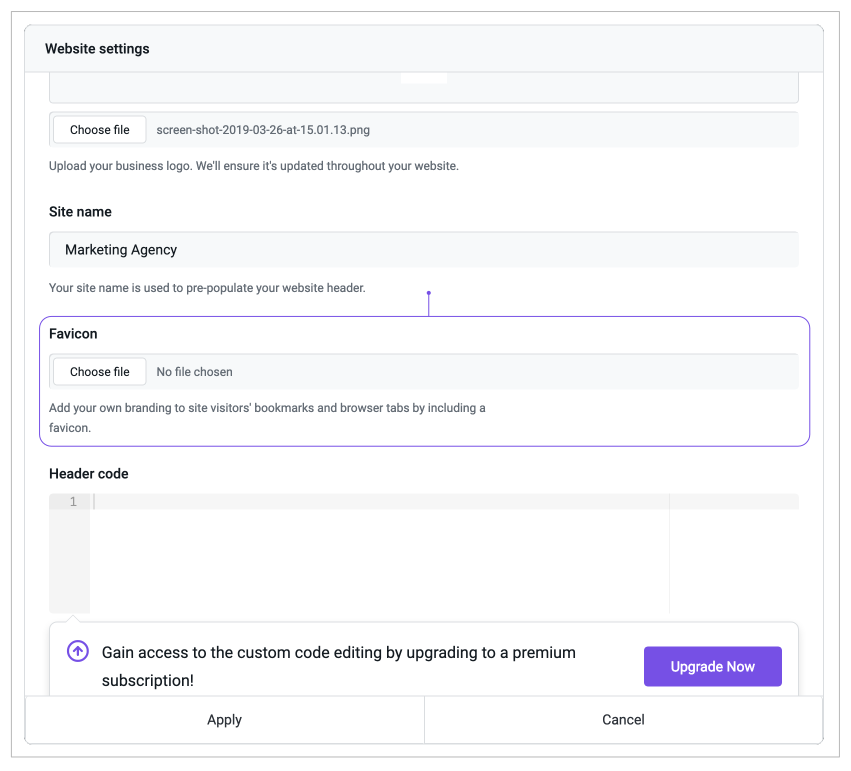Click Choose file button for logo upload
851x771 pixels.
point(99,130)
